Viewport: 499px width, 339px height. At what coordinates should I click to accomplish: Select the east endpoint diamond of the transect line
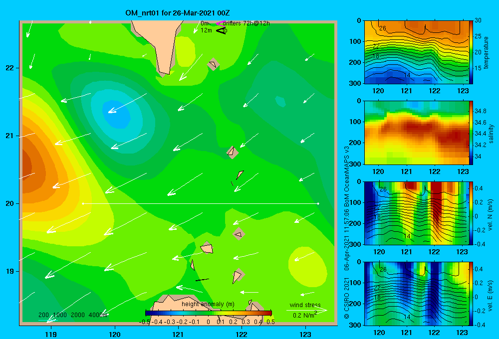(x=318, y=203)
